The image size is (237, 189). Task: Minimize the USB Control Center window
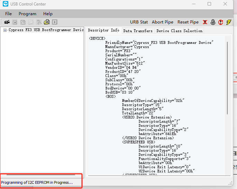pos(194,4)
